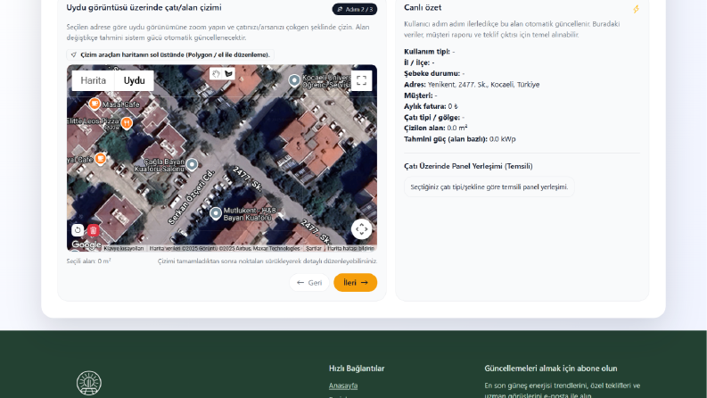Click the Mutlukent H&B Bayan Kuaförü pin
707x398 pixels.
[216, 213]
